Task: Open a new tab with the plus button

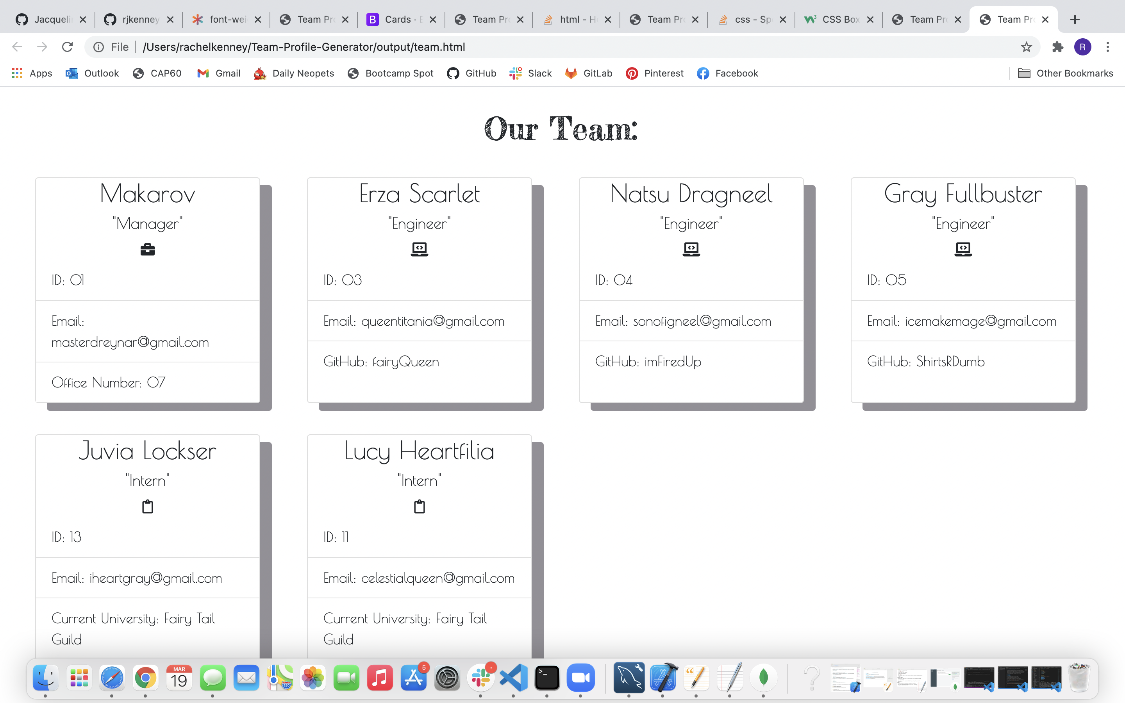Action: [x=1075, y=20]
